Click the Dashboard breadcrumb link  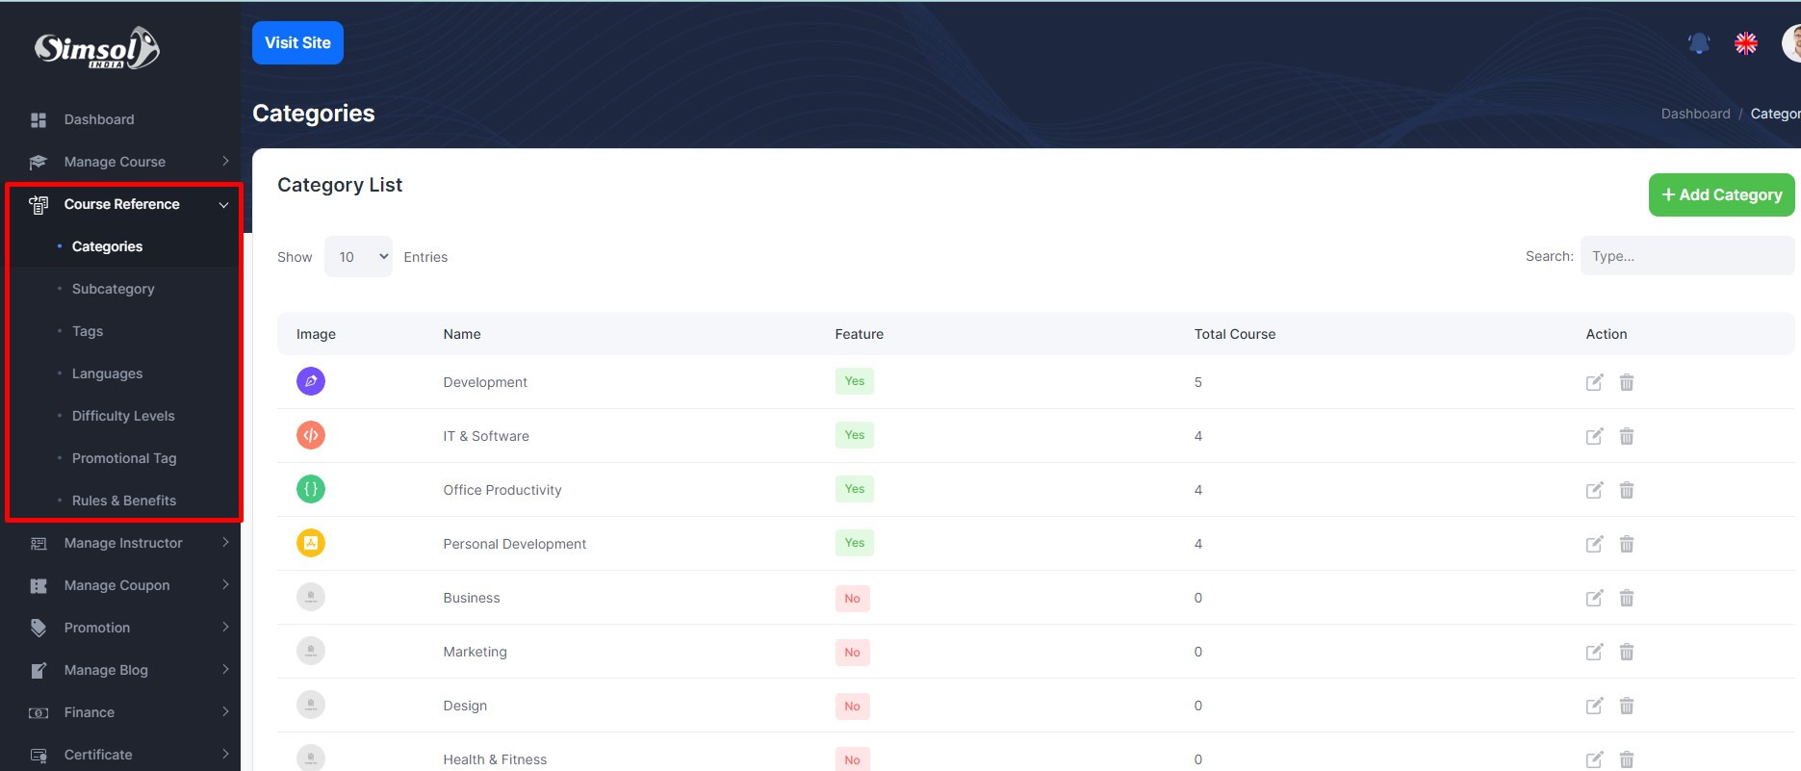tap(1695, 114)
